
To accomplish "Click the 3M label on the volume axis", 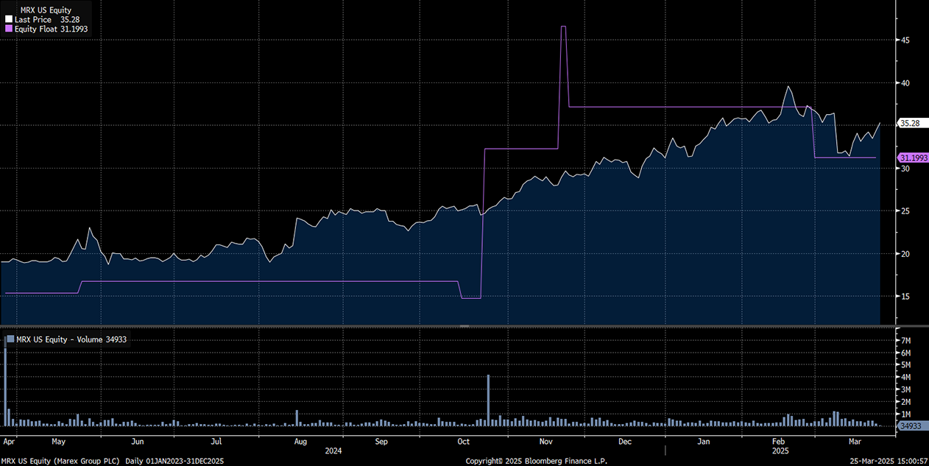I will [x=906, y=389].
